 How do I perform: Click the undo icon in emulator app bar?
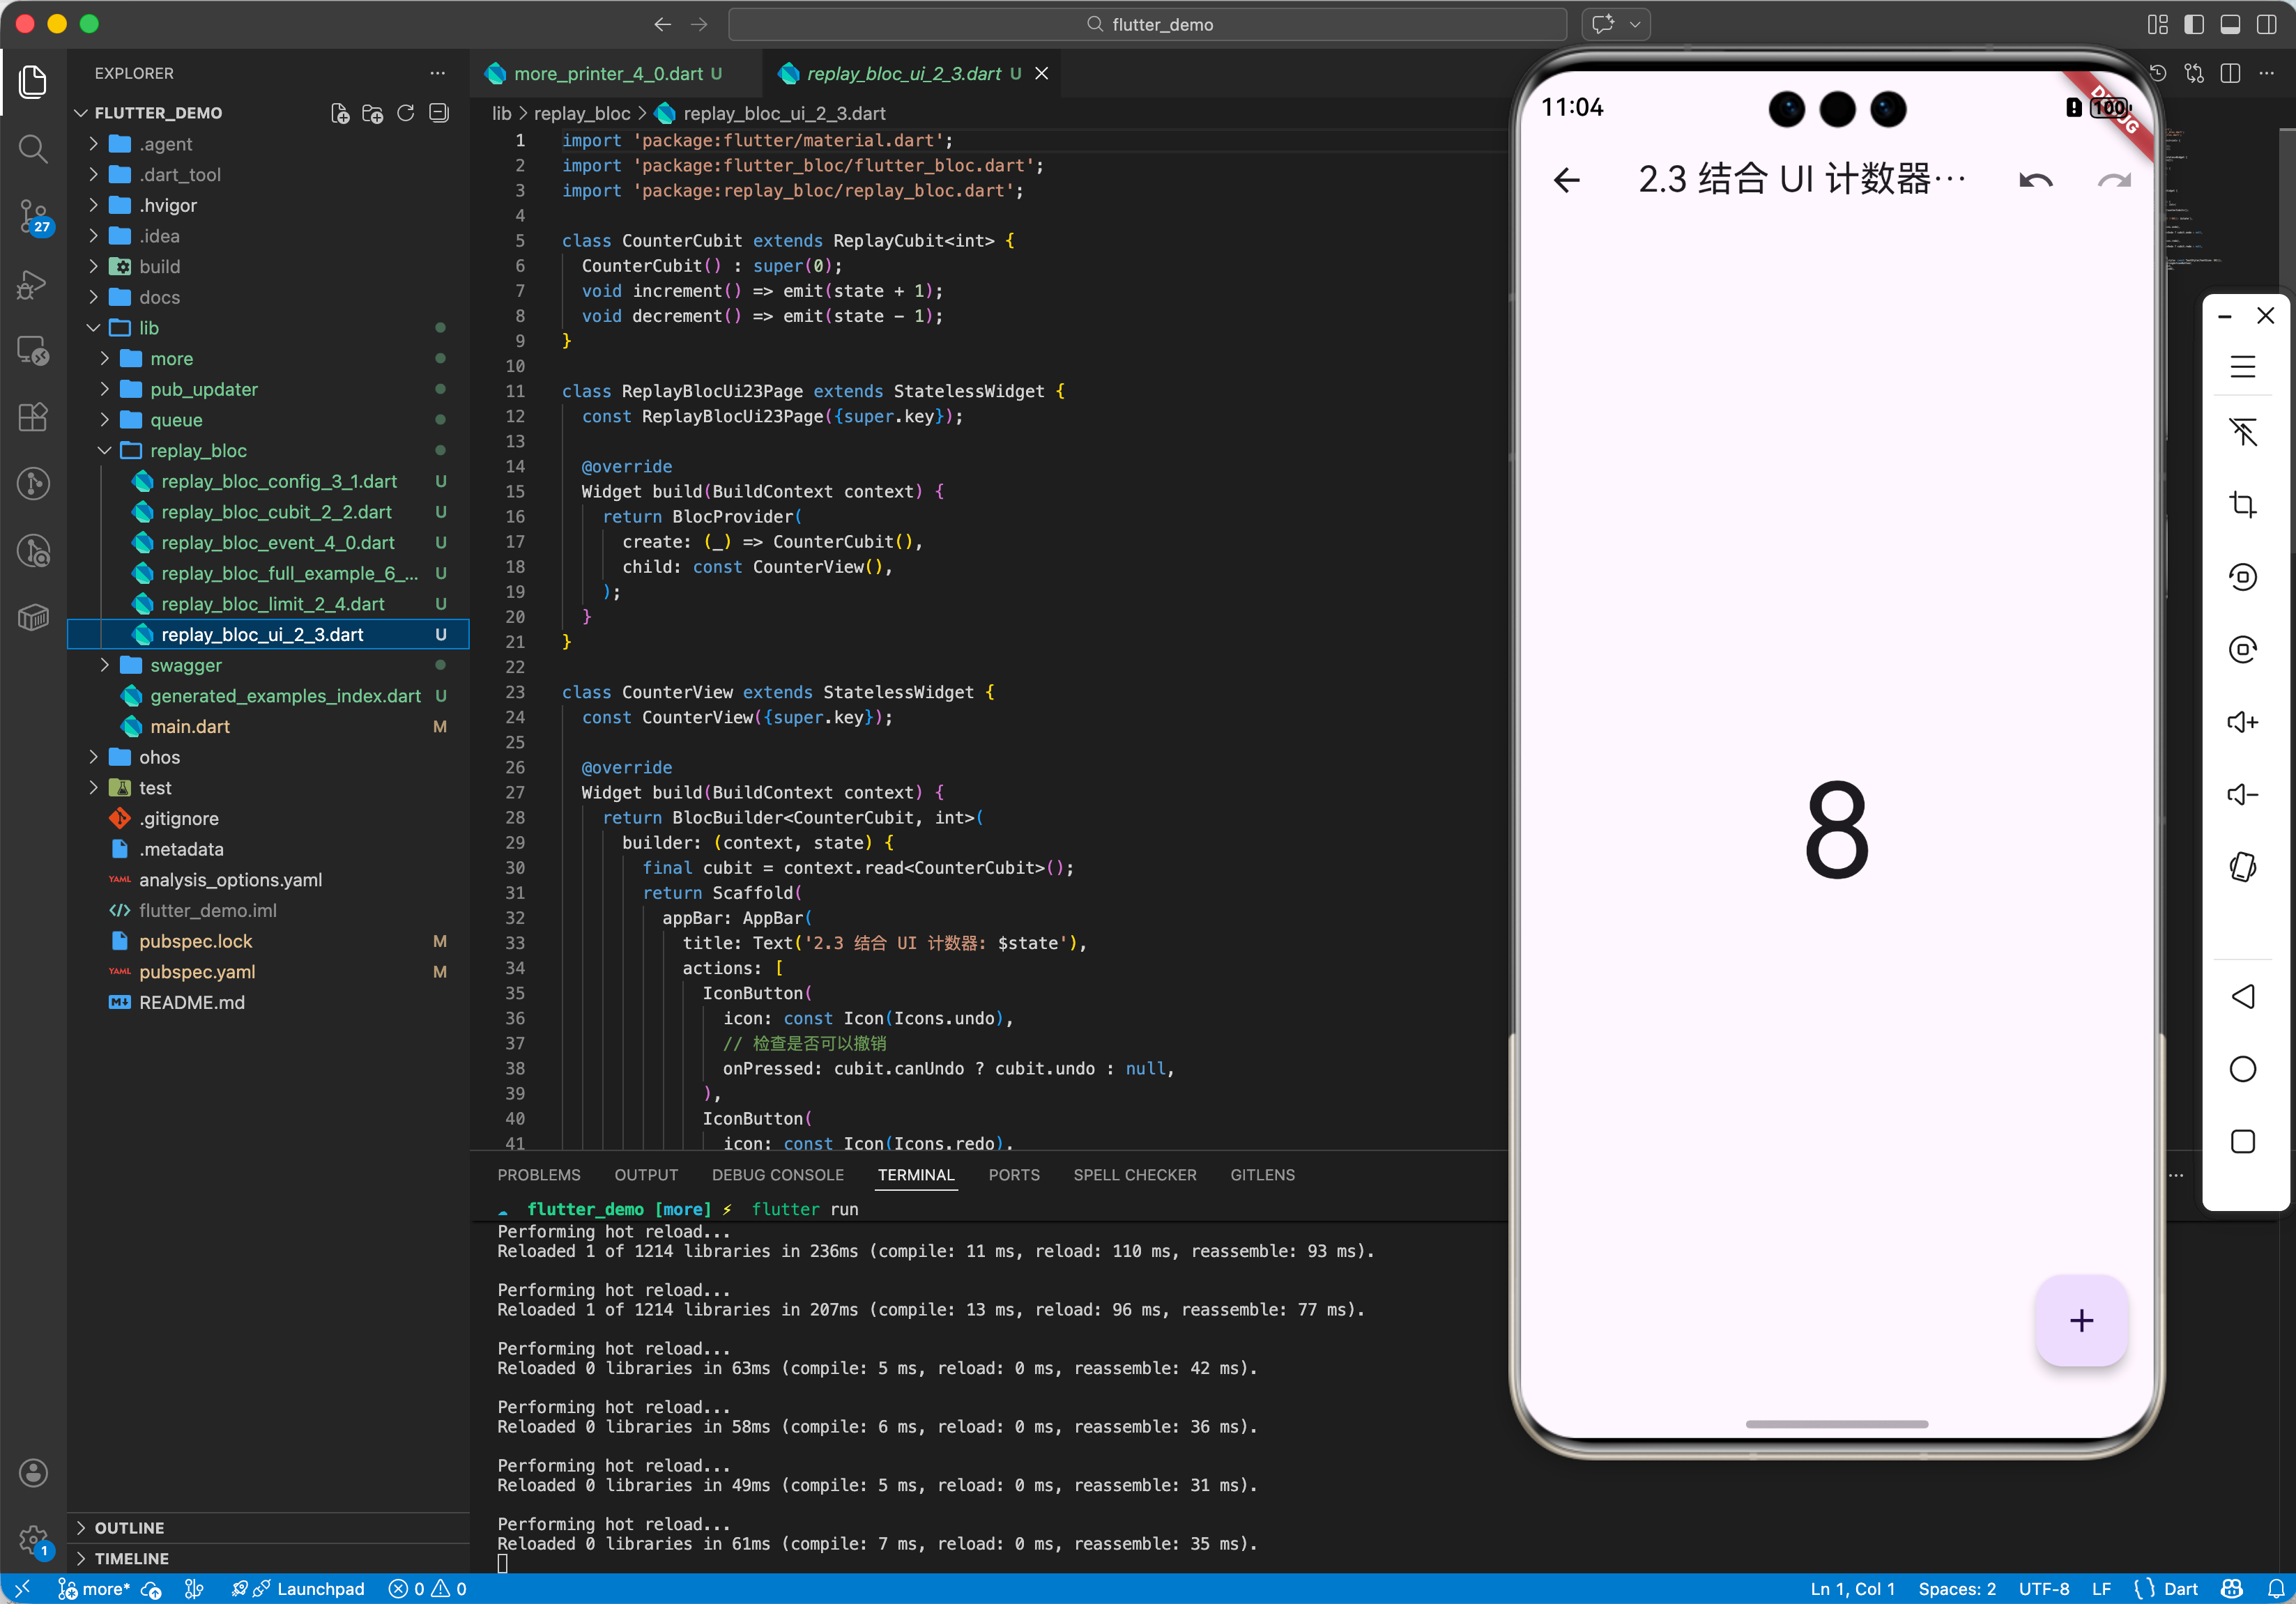tap(2035, 180)
